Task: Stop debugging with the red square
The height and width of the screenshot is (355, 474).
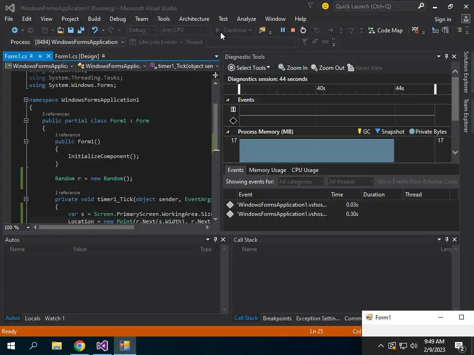Action: point(293,30)
